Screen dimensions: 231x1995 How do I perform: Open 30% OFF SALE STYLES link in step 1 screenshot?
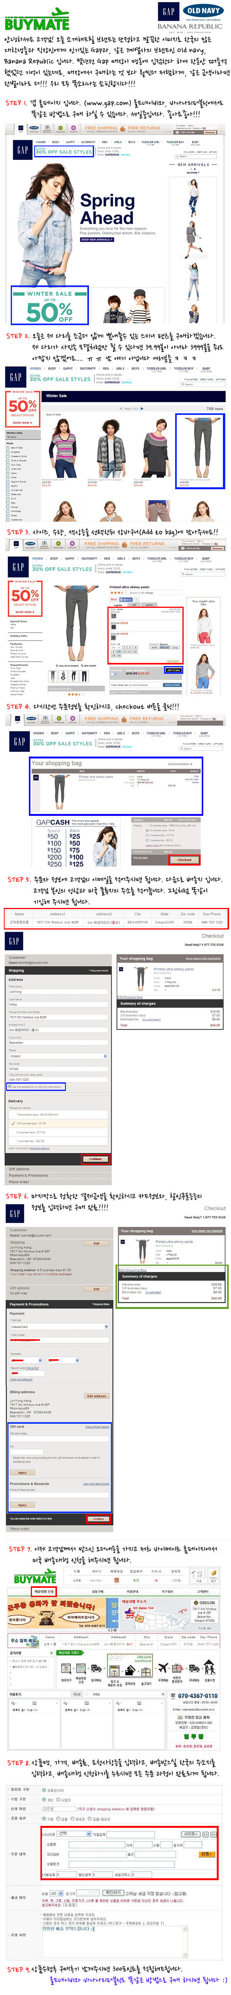(x=64, y=152)
